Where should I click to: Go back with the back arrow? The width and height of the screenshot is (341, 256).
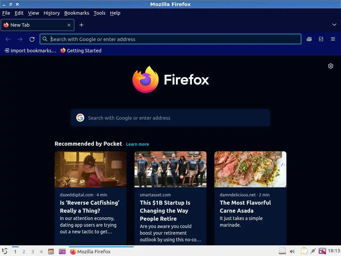tap(8, 39)
